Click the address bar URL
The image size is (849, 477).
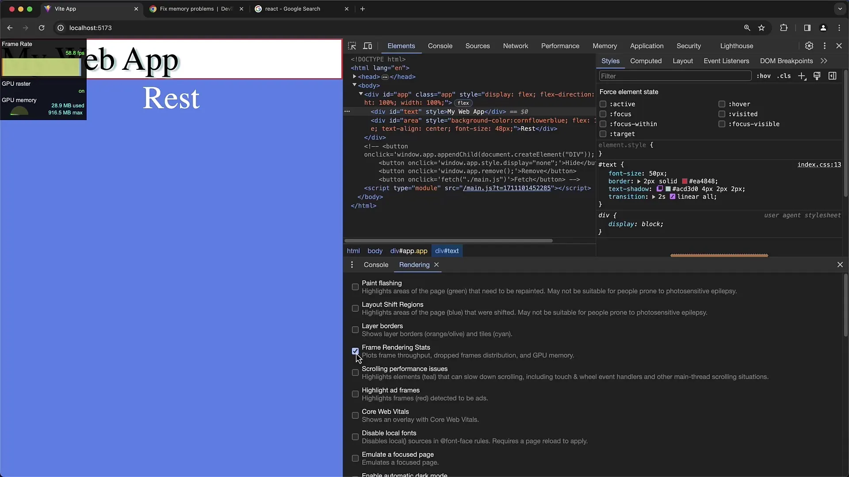91,28
